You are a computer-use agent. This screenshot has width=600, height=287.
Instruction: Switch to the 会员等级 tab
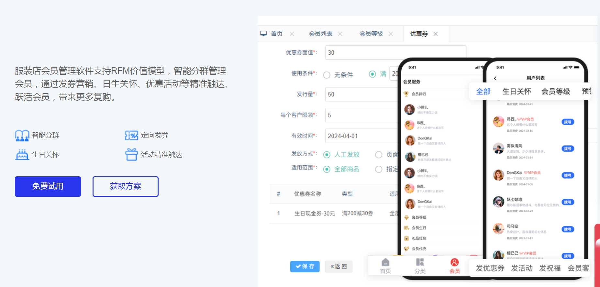click(x=371, y=34)
